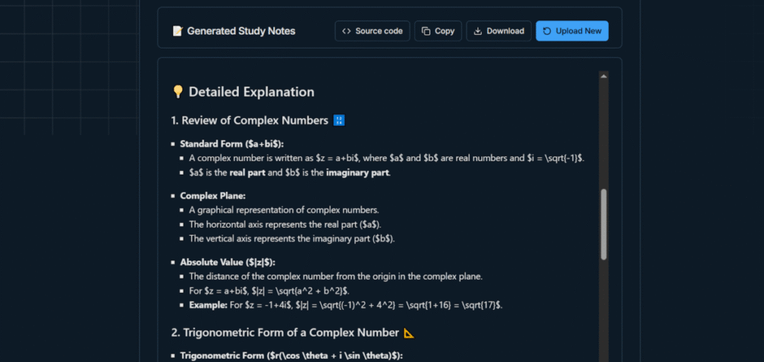Click the notes panel scrollbar thumb
Viewport: 764px width, 362px height.
(604, 224)
